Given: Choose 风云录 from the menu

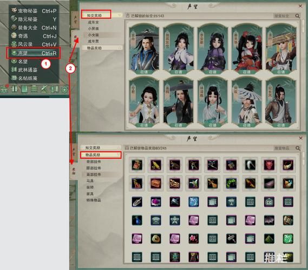Looking at the screenshot, I should (34, 44).
